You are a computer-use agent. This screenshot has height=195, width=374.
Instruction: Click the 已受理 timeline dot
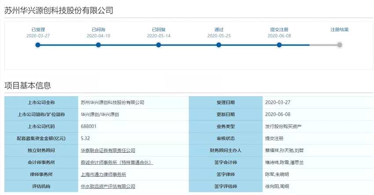(x=38, y=45)
